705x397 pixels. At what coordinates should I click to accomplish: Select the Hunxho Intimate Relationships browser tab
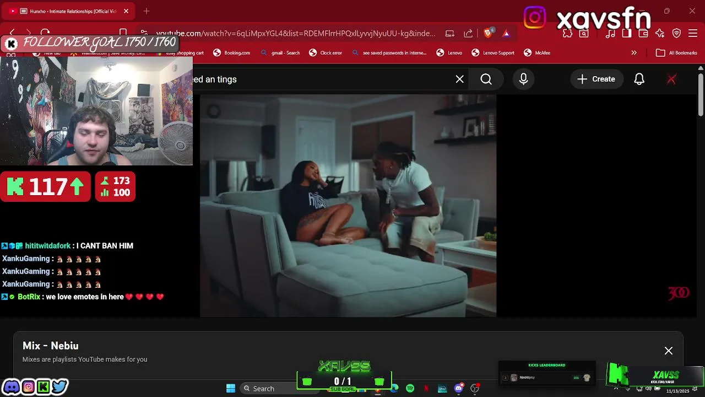point(69,11)
